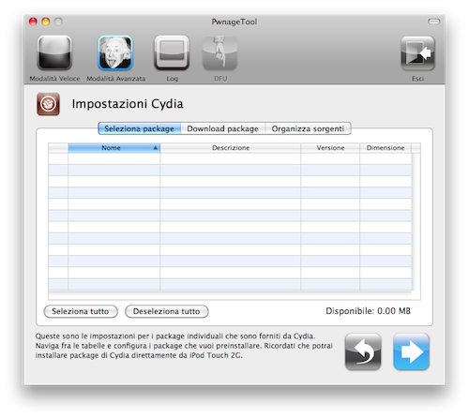The height and width of the screenshot is (418, 469).
Task: Switch to the Seleziona package tab
Action: tap(140, 128)
